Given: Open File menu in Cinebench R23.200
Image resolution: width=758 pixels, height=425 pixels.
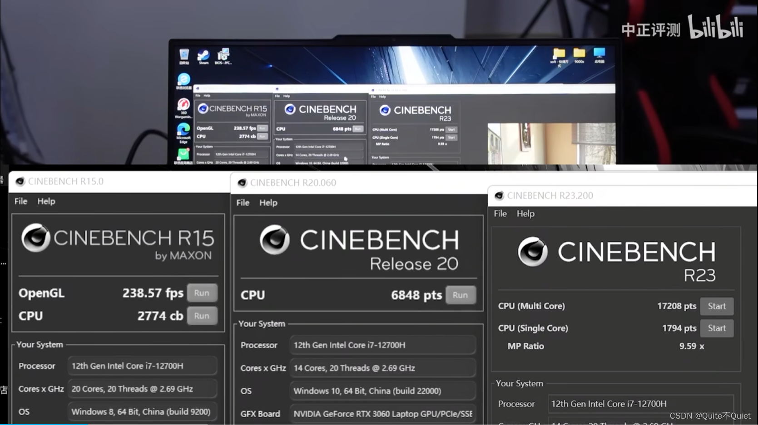Looking at the screenshot, I should (x=500, y=214).
